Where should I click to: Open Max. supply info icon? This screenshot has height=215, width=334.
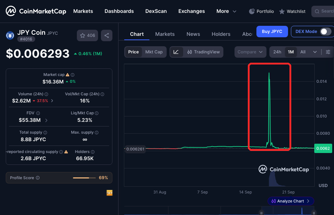(x=97, y=133)
